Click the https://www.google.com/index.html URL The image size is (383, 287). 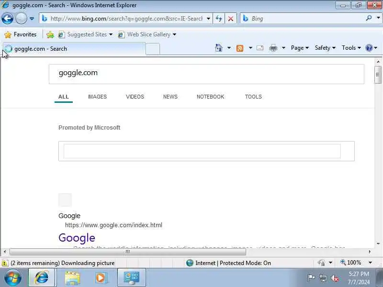(113, 225)
